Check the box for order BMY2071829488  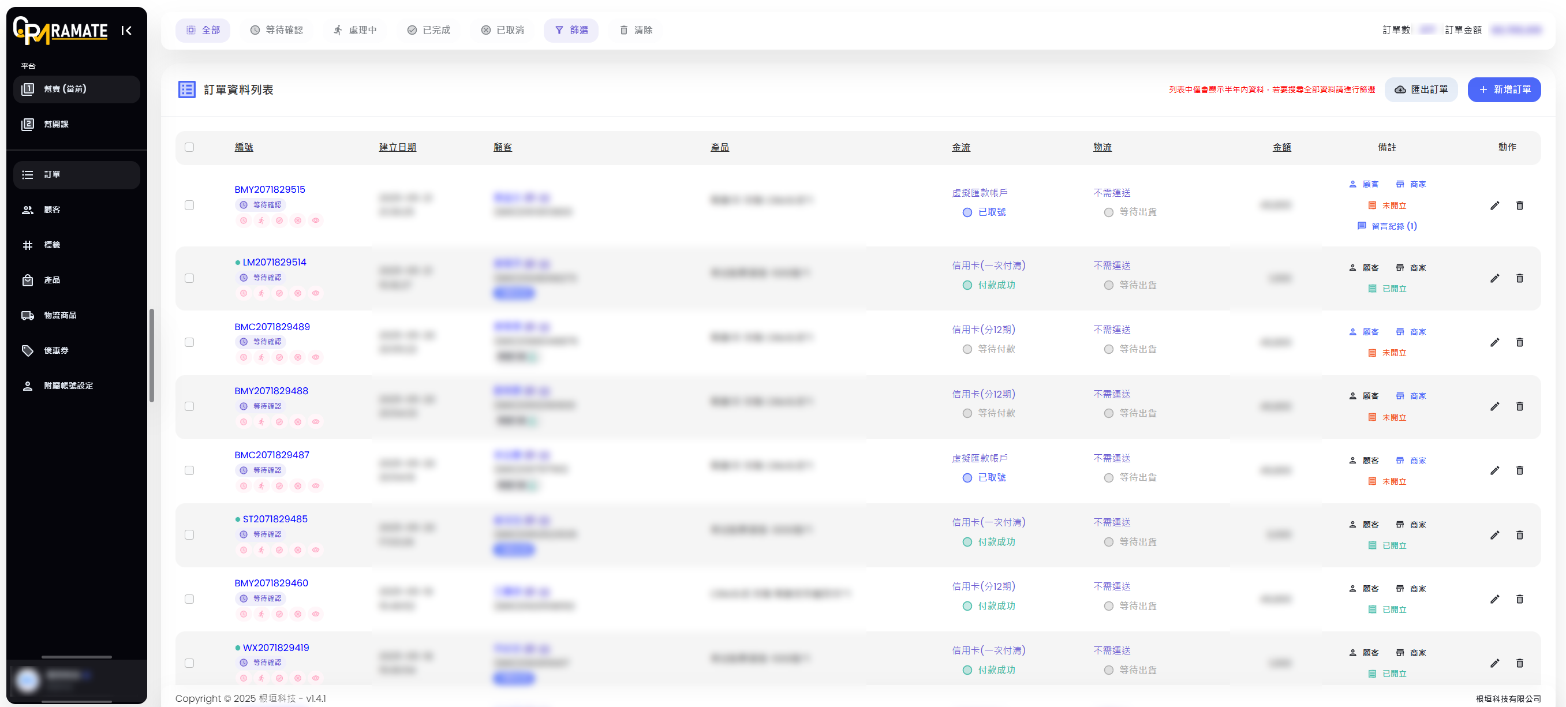coord(189,406)
